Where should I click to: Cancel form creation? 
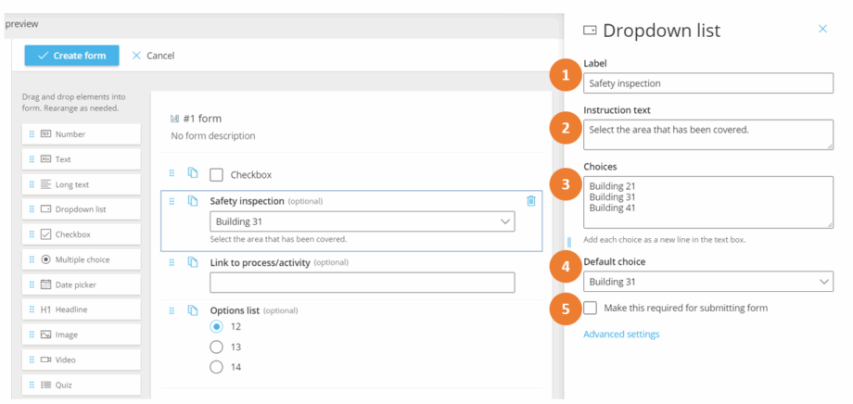pos(153,56)
